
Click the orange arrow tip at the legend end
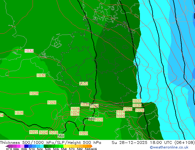tap(92, 146)
